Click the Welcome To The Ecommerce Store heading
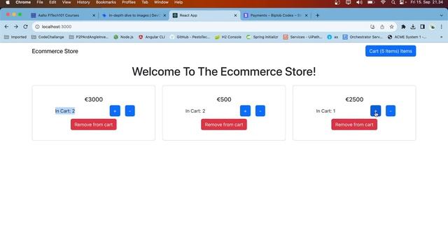448x252 pixels. click(x=224, y=71)
